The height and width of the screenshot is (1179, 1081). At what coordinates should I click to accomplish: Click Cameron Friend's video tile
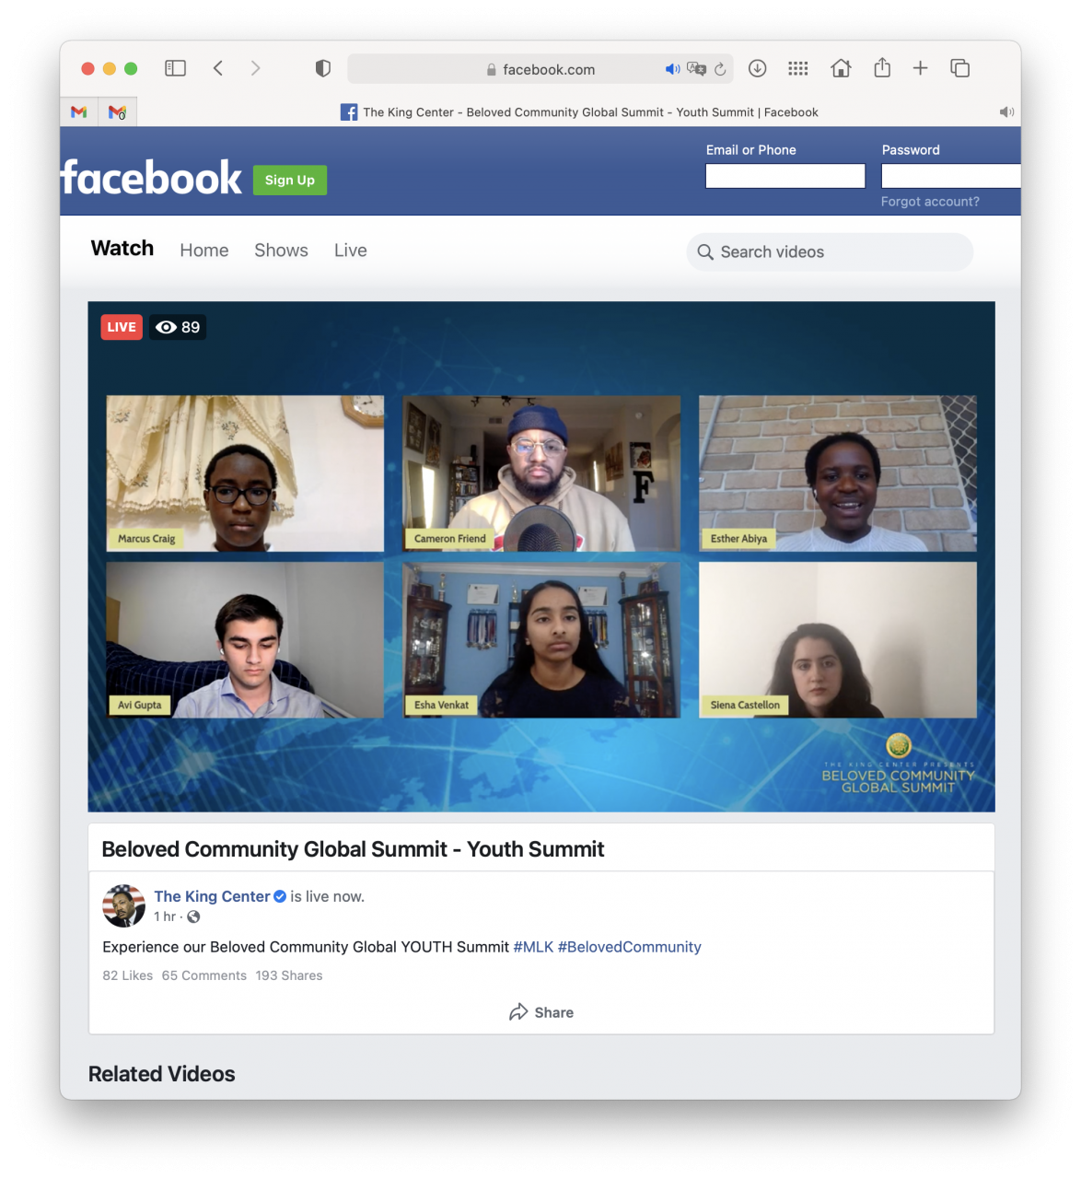tap(541, 473)
